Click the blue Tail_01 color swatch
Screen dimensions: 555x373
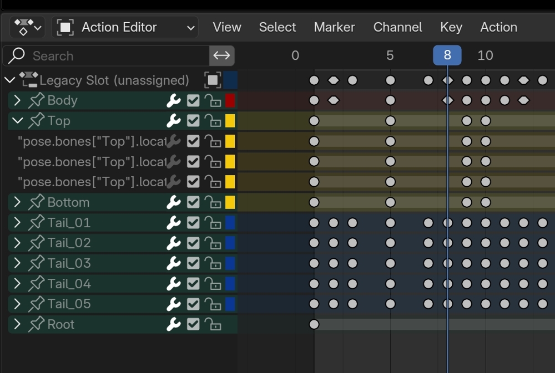(230, 223)
